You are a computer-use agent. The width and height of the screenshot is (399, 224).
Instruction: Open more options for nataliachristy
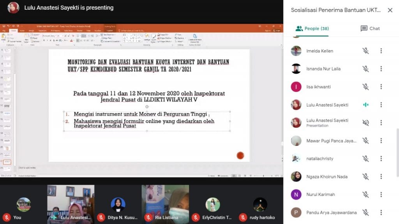tap(381, 159)
